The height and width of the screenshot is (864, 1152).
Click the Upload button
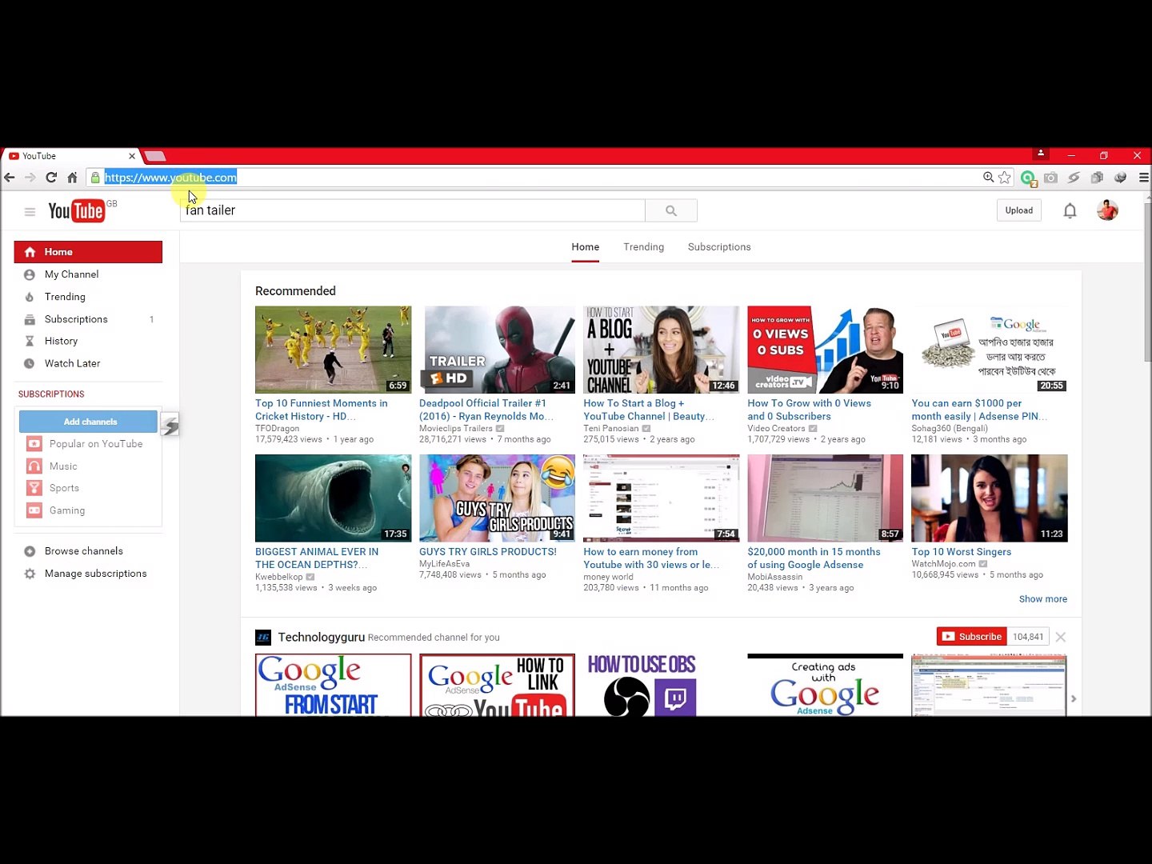point(1018,210)
